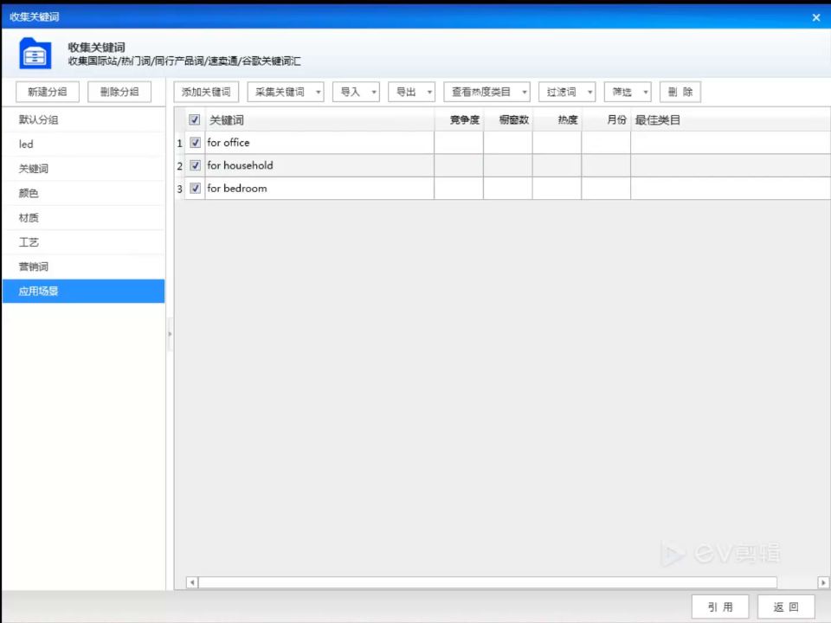The image size is (831, 623).
Task: Open the 采集关键词 dropdown
Action: [285, 92]
